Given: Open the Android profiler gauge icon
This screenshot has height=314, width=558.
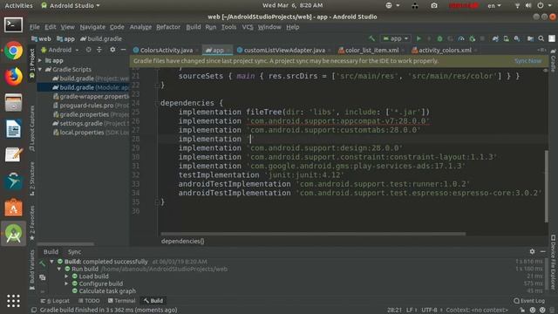Looking at the screenshot, I should click(x=461, y=38).
